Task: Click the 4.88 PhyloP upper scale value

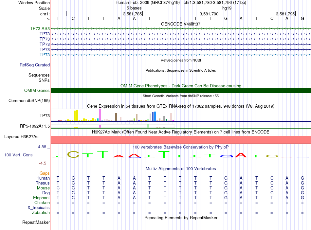Action: 42,147
